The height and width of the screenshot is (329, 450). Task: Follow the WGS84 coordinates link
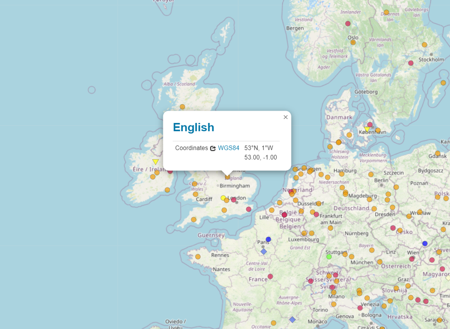click(x=228, y=148)
